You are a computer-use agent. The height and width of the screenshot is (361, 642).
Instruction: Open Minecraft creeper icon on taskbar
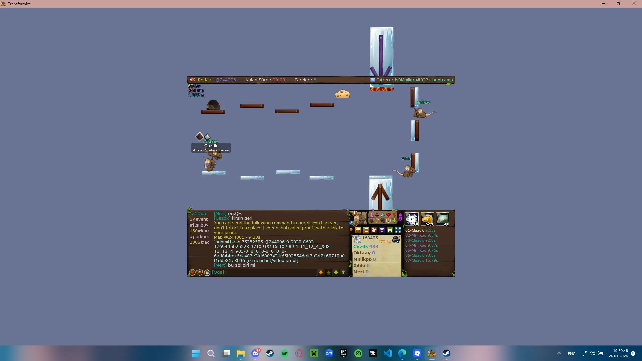click(314, 353)
